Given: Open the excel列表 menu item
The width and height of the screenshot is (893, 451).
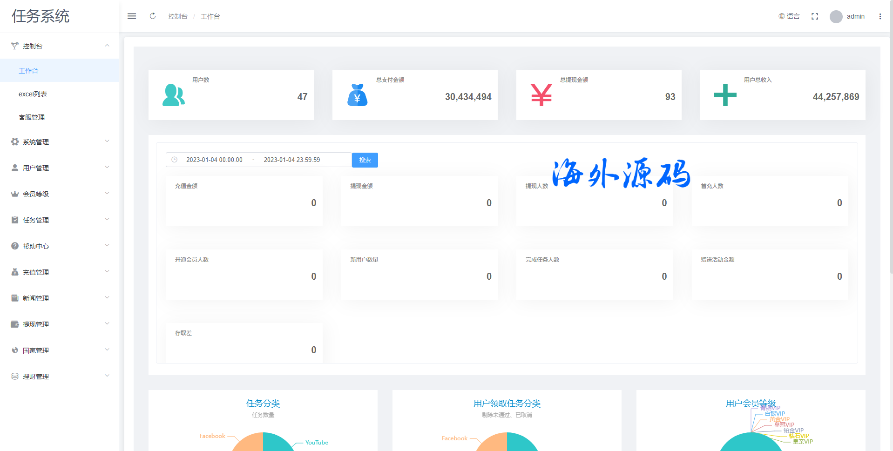Looking at the screenshot, I should click(33, 94).
